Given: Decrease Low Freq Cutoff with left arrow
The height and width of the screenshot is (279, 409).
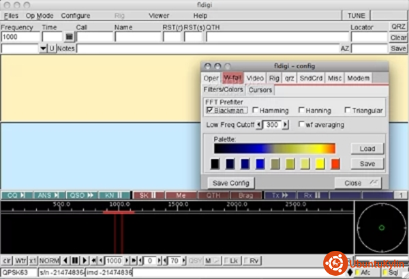Looking at the screenshot, I should point(259,124).
